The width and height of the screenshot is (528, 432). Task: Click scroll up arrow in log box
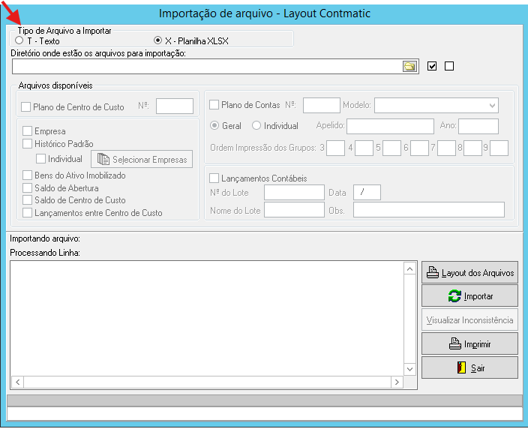click(409, 268)
